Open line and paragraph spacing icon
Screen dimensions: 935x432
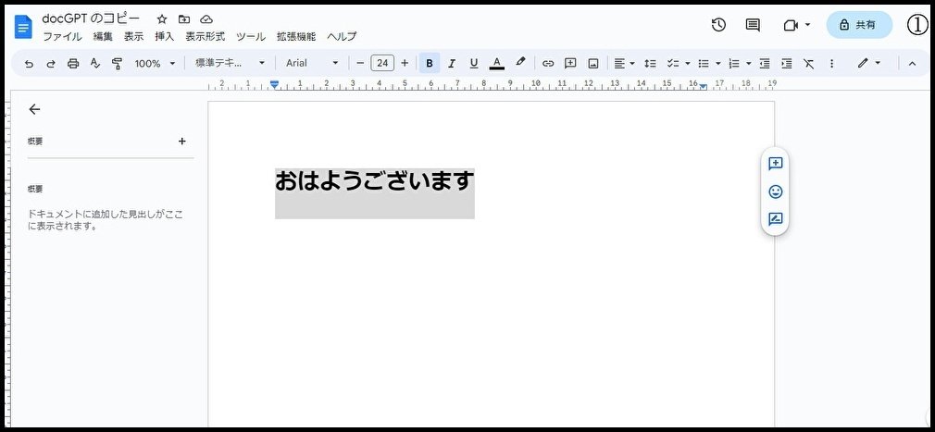[651, 63]
